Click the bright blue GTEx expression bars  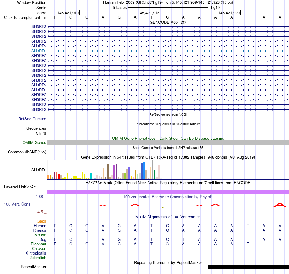pyautogui.click(x=143, y=170)
